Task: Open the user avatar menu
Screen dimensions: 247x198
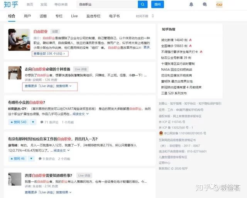Action: point(219,5)
